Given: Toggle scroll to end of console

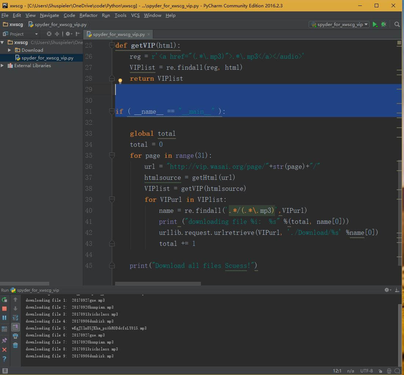Looking at the screenshot, I should [15, 327].
